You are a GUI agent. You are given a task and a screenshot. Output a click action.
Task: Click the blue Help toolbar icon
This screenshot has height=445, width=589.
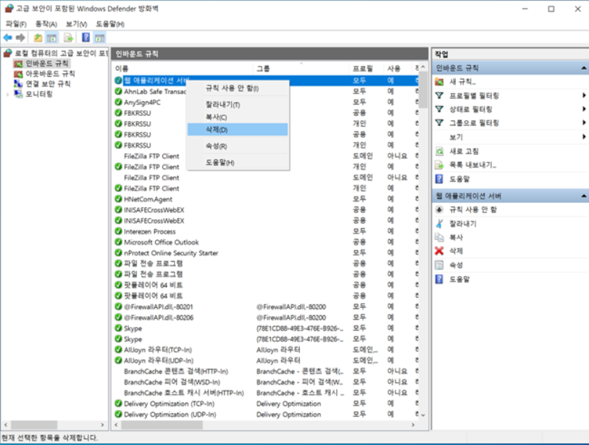(x=86, y=37)
